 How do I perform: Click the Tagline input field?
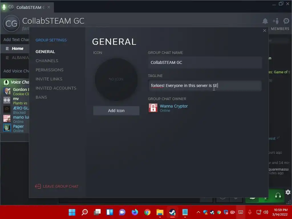(205, 86)
